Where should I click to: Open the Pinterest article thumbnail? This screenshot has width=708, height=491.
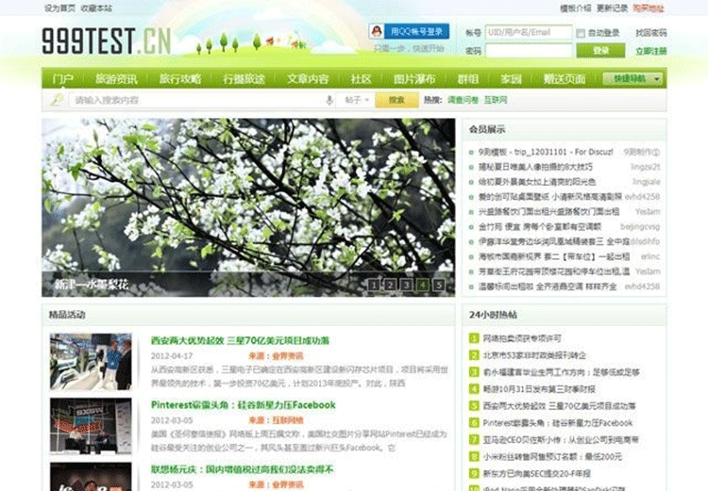tap(91, 426)
